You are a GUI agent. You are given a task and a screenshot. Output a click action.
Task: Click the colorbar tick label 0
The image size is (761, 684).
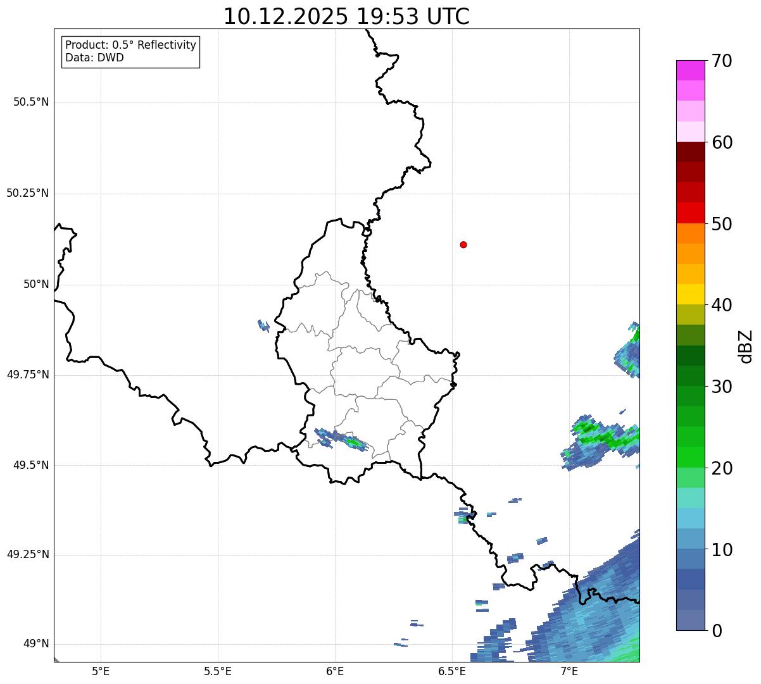tap(717, 631)
